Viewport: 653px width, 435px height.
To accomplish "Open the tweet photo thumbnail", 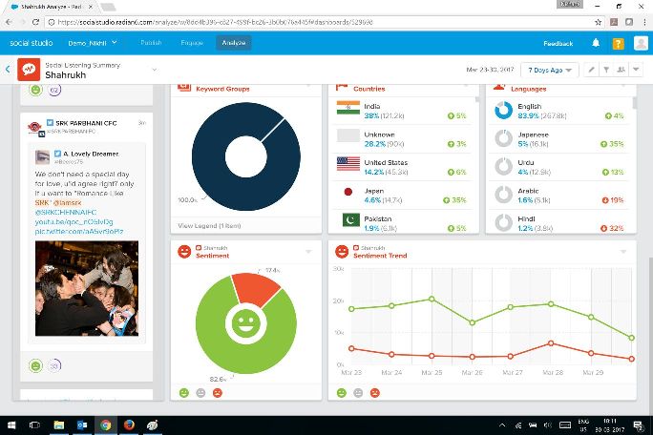I will (87, 287).
